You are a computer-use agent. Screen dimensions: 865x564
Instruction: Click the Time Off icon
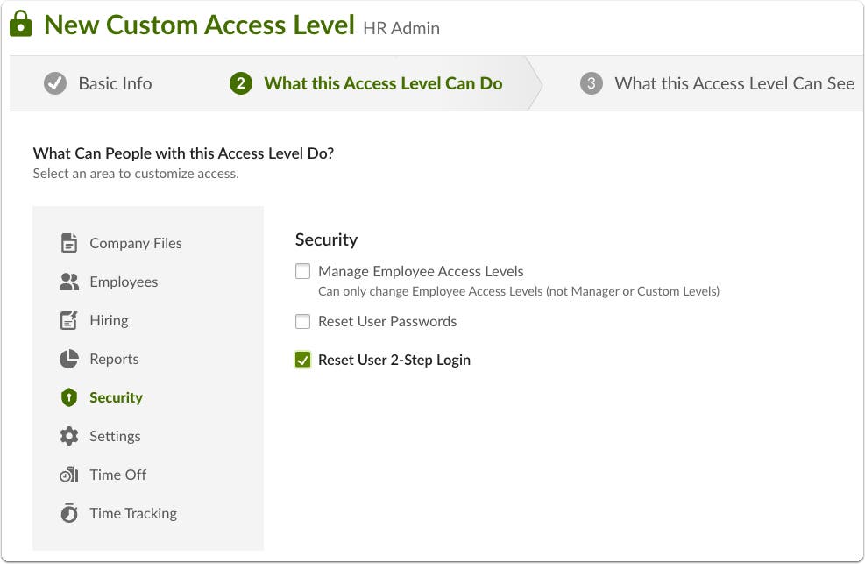(x=71, y=475)
